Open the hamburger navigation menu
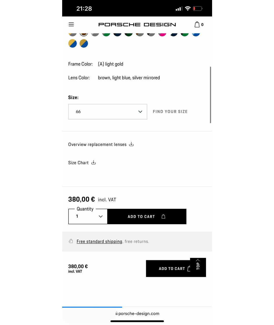 (71, 24)
